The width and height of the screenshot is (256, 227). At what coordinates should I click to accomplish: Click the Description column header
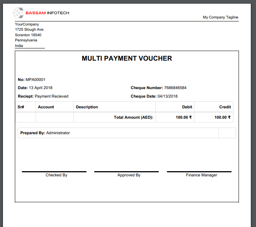click(87, 107)
